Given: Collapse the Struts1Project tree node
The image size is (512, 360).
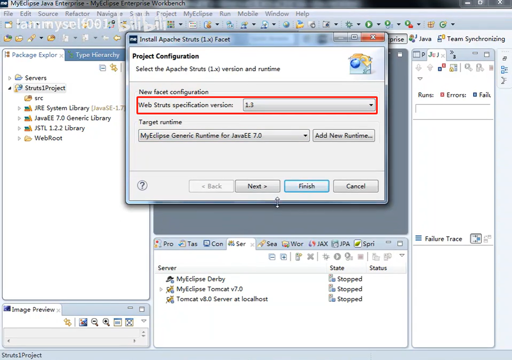Looking at the screenshot, I should pyautogui.click(x=9, y=88).
